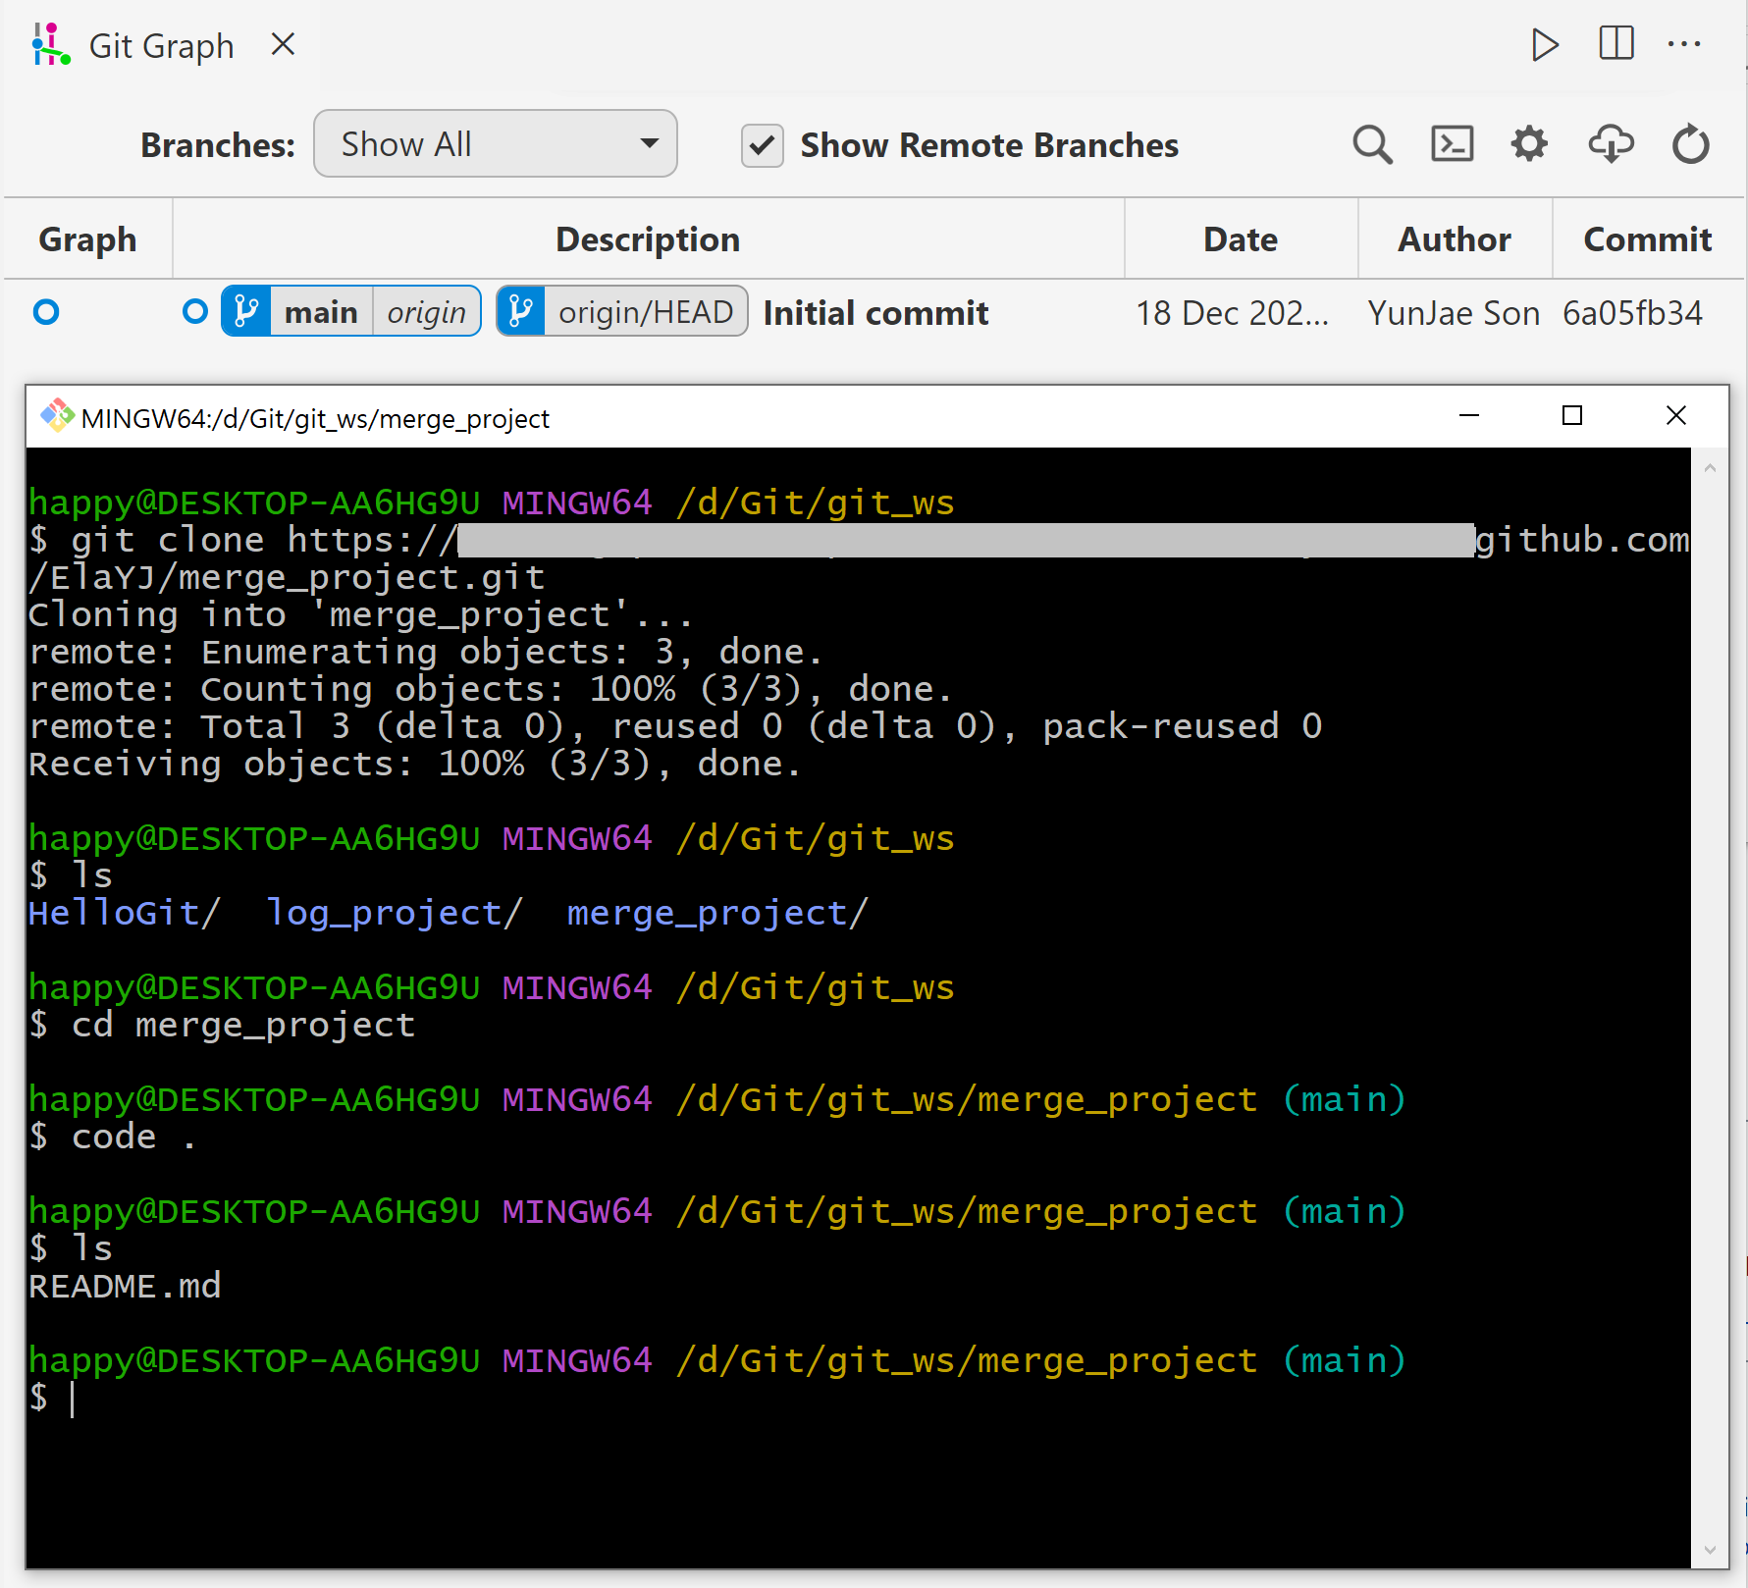This screenshot has width=1748, height=1588.
Task: Click the Branches label
Action: (218, 145)
